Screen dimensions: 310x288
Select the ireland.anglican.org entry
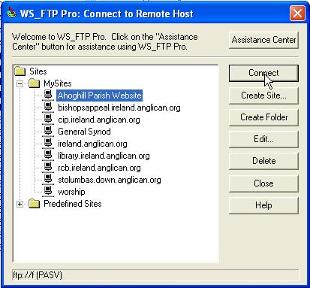(92, 144)
